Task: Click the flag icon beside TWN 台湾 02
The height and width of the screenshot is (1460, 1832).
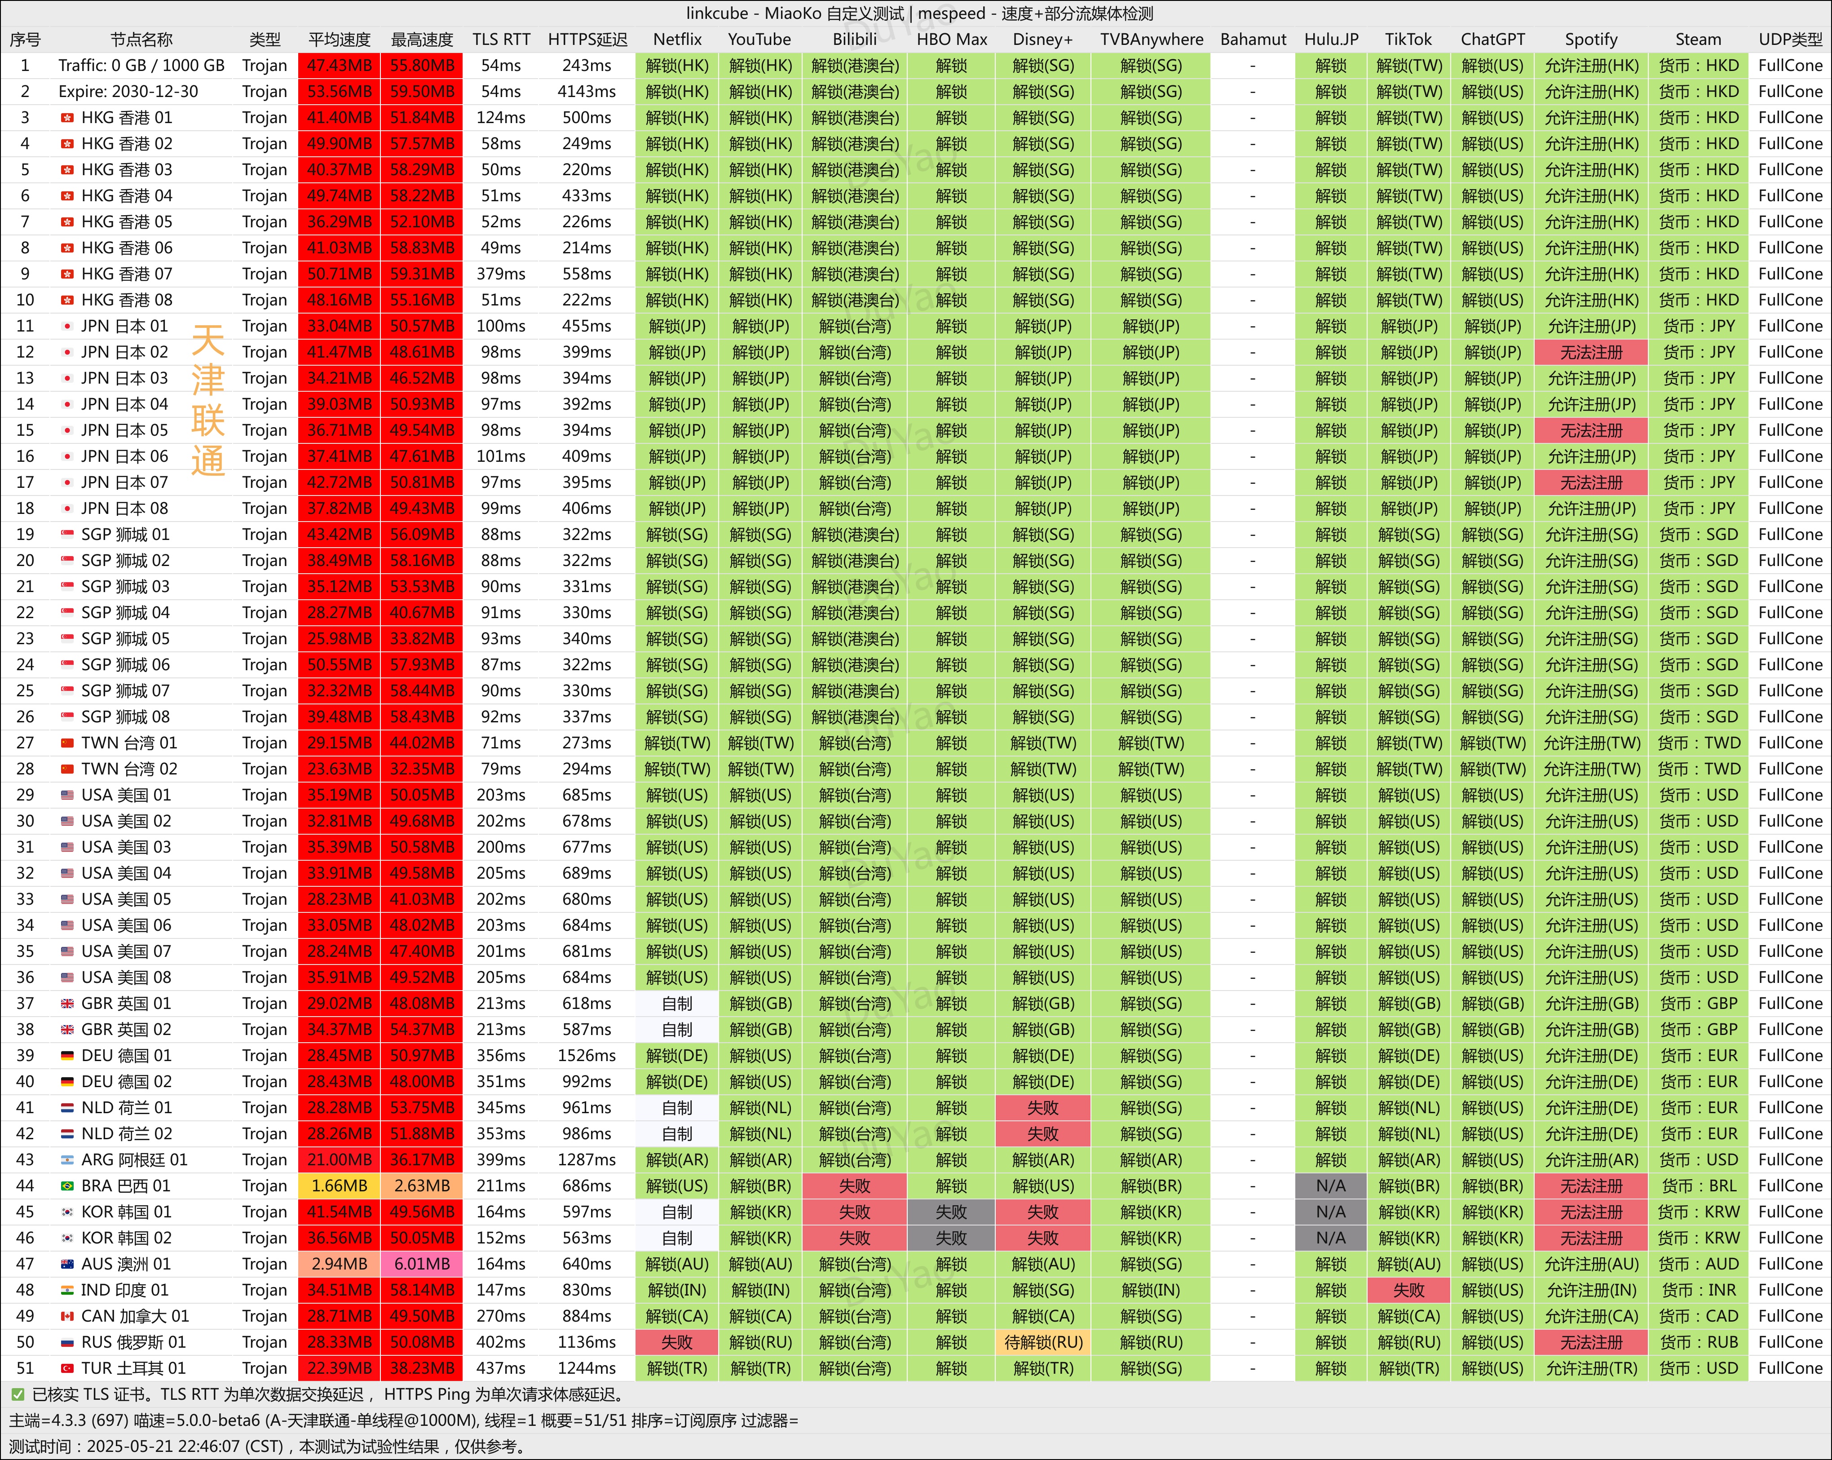Action: [x=67, y=769]
